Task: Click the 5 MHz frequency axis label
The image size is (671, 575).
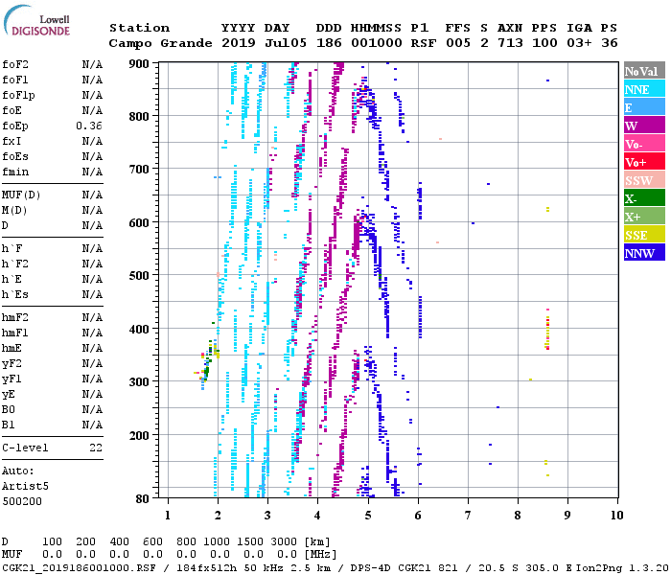Action: click(x=368, y=516)
